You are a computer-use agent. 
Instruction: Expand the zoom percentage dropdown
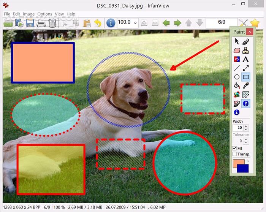click(136, 23)
